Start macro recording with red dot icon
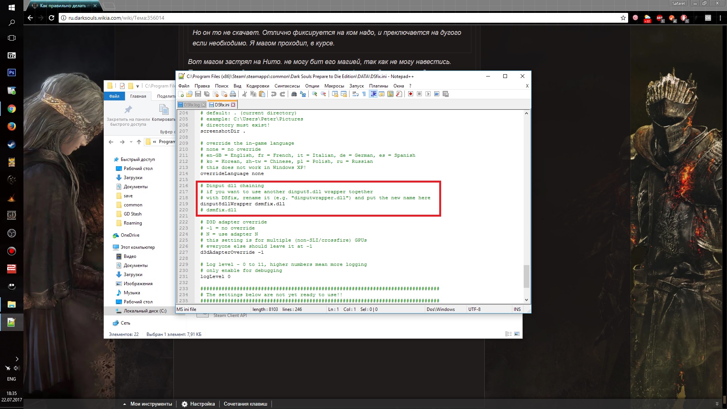The height and width of the screenshot is (409, 727). click(x=410, y=94)
